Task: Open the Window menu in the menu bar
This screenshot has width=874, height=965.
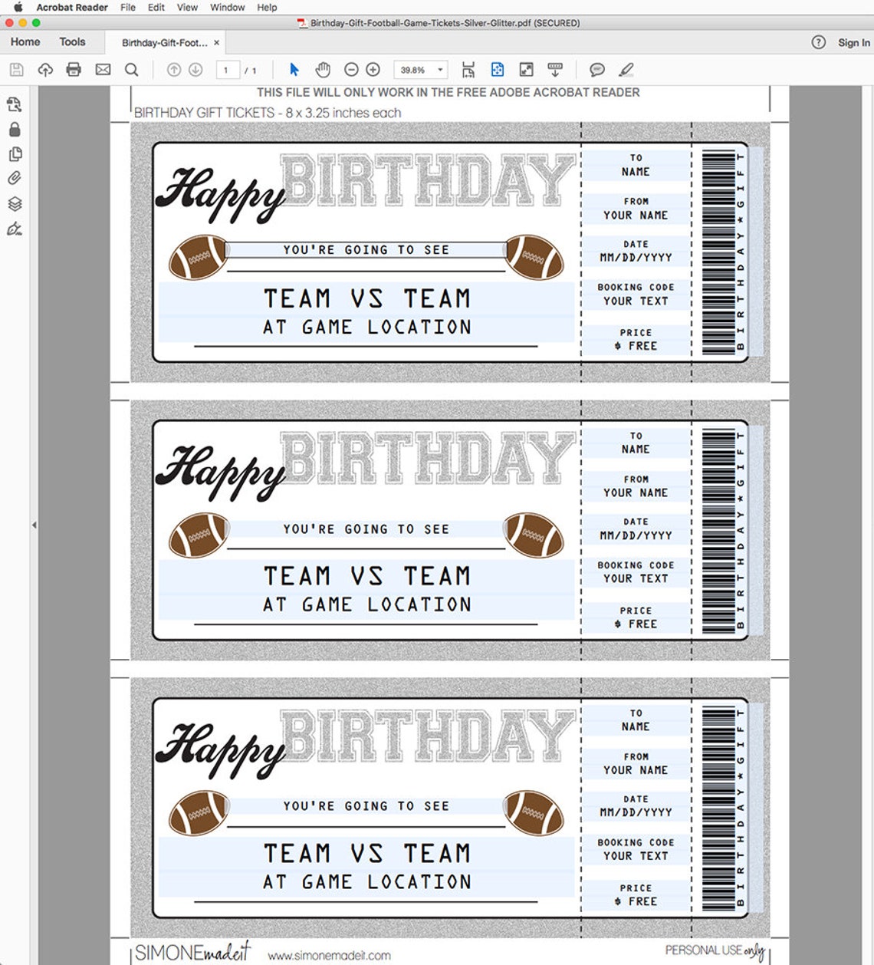Action: [227, 7]
